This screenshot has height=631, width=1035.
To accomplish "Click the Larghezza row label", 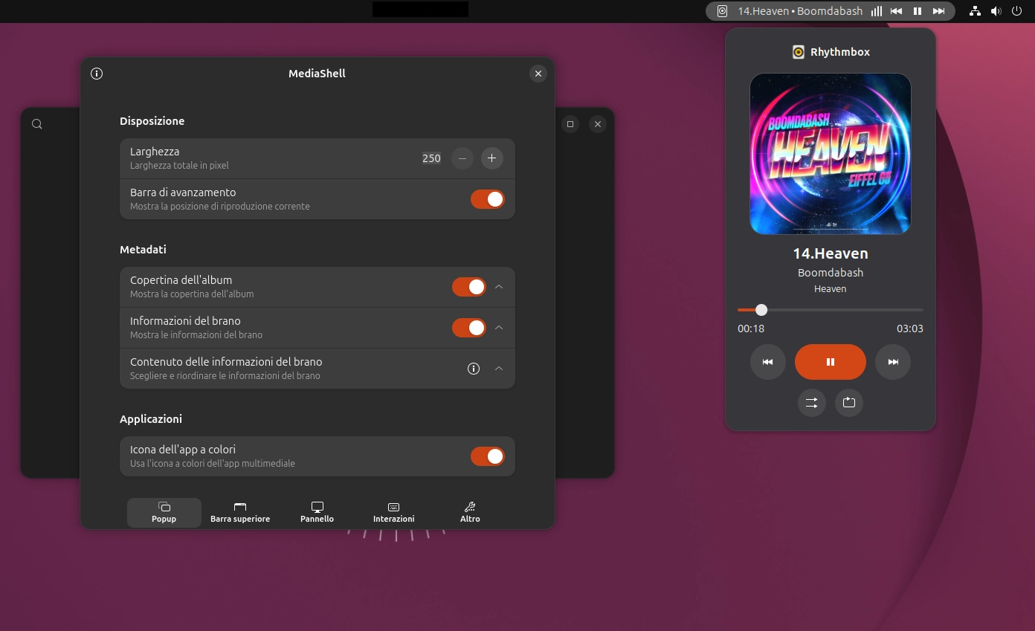I will coord(155,152).
